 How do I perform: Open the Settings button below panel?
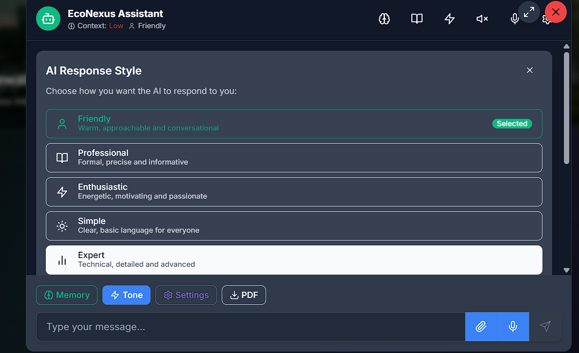pyautogui.click(x=186, y=295)
